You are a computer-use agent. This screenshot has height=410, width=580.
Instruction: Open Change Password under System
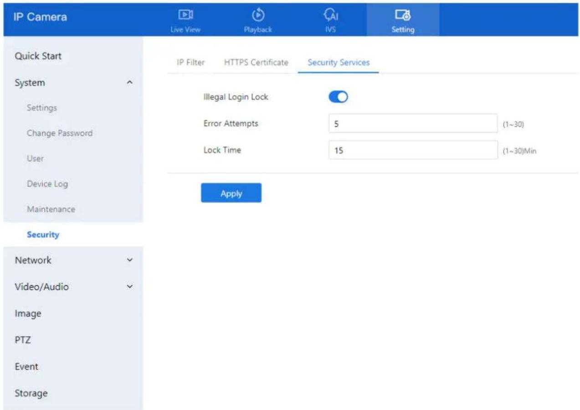[x=59, y=133]
